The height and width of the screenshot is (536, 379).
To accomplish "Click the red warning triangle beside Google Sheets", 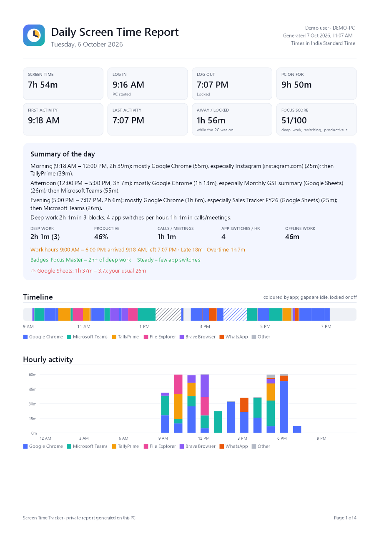I will [x=33, y=271].
